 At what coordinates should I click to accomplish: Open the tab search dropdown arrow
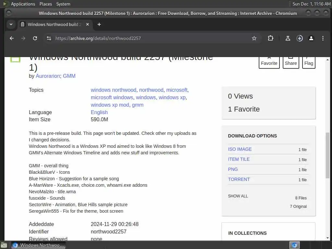(x=11, y=24)
